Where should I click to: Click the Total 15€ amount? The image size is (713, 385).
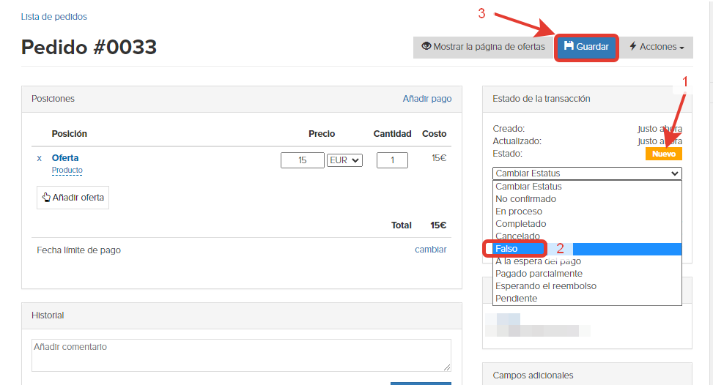pos(438,225)
